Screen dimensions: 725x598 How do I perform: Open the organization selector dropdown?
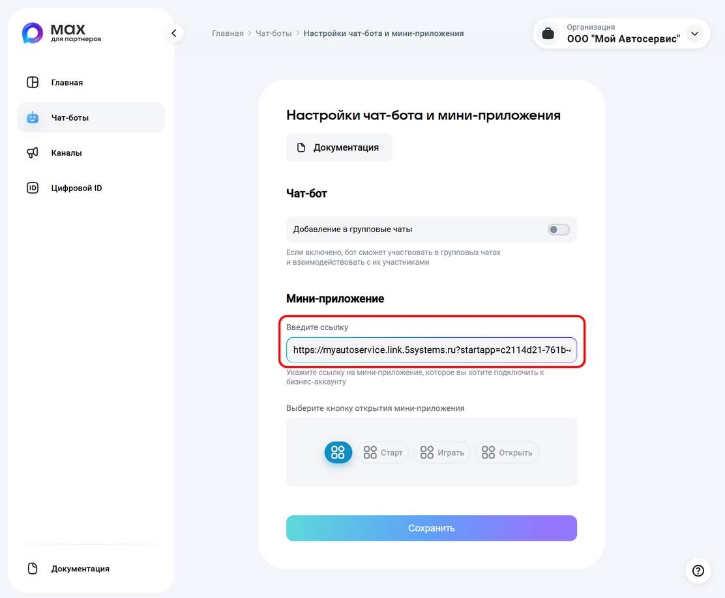coord(694,33)
